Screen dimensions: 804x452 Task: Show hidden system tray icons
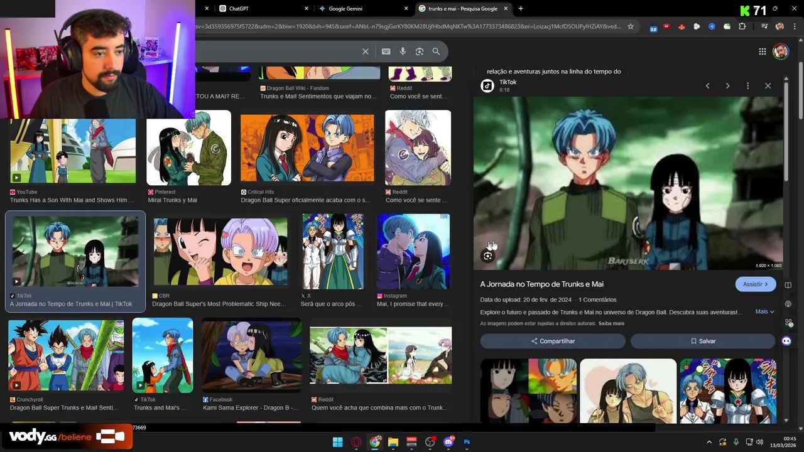click(709, 442)
